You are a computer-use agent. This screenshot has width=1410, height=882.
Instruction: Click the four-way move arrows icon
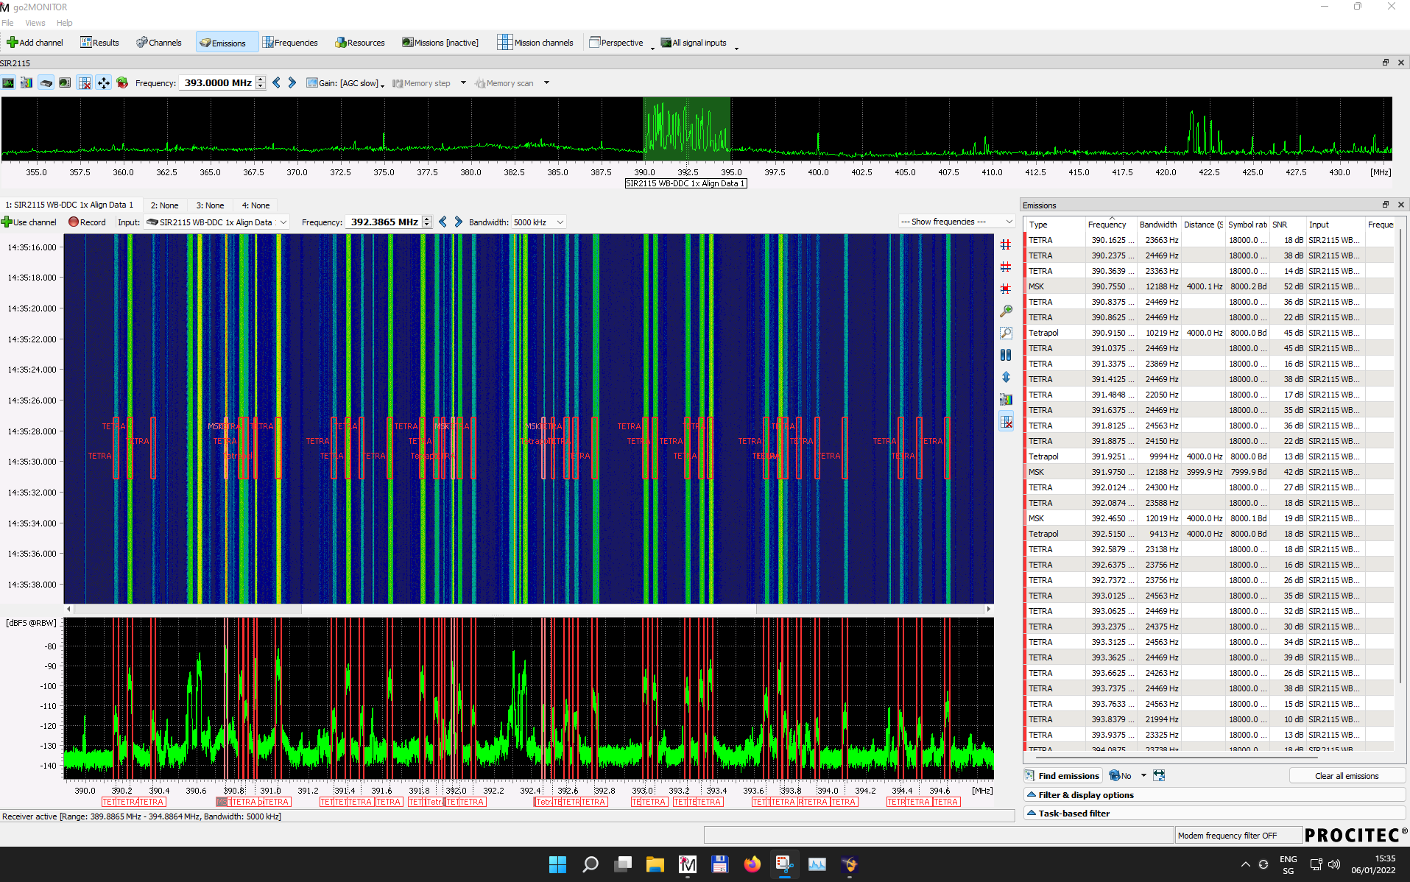(x=103, y=83)
